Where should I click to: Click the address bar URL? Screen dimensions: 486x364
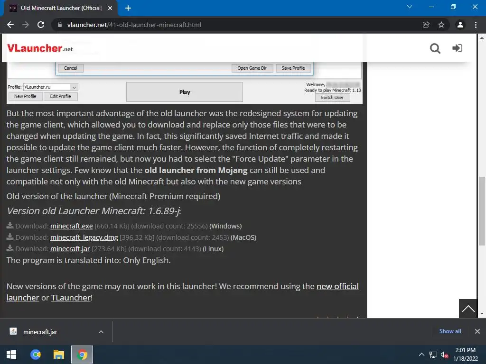pyautogui.click(x=134, y=25)
